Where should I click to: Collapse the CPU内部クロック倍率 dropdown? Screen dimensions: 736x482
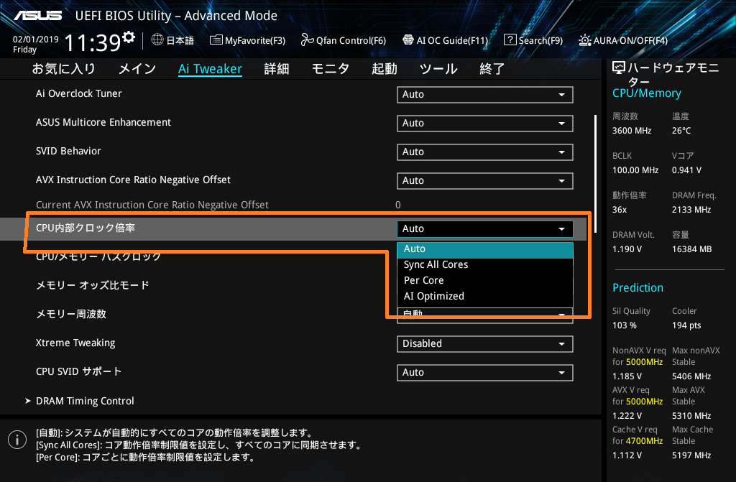485,228
